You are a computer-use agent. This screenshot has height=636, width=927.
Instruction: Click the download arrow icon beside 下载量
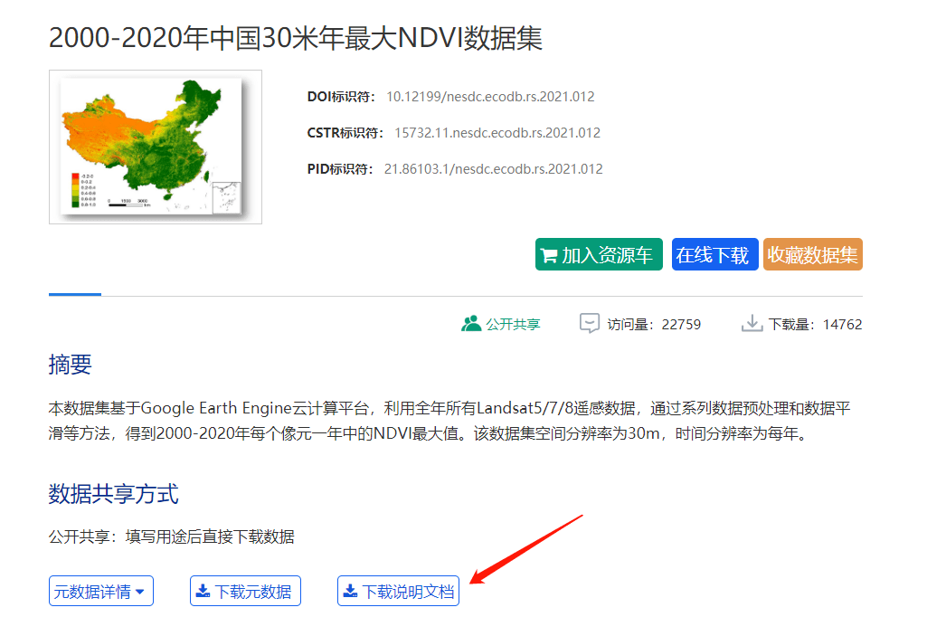coord(752,323)
